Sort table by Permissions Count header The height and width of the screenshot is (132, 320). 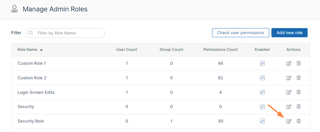(220, 50)
